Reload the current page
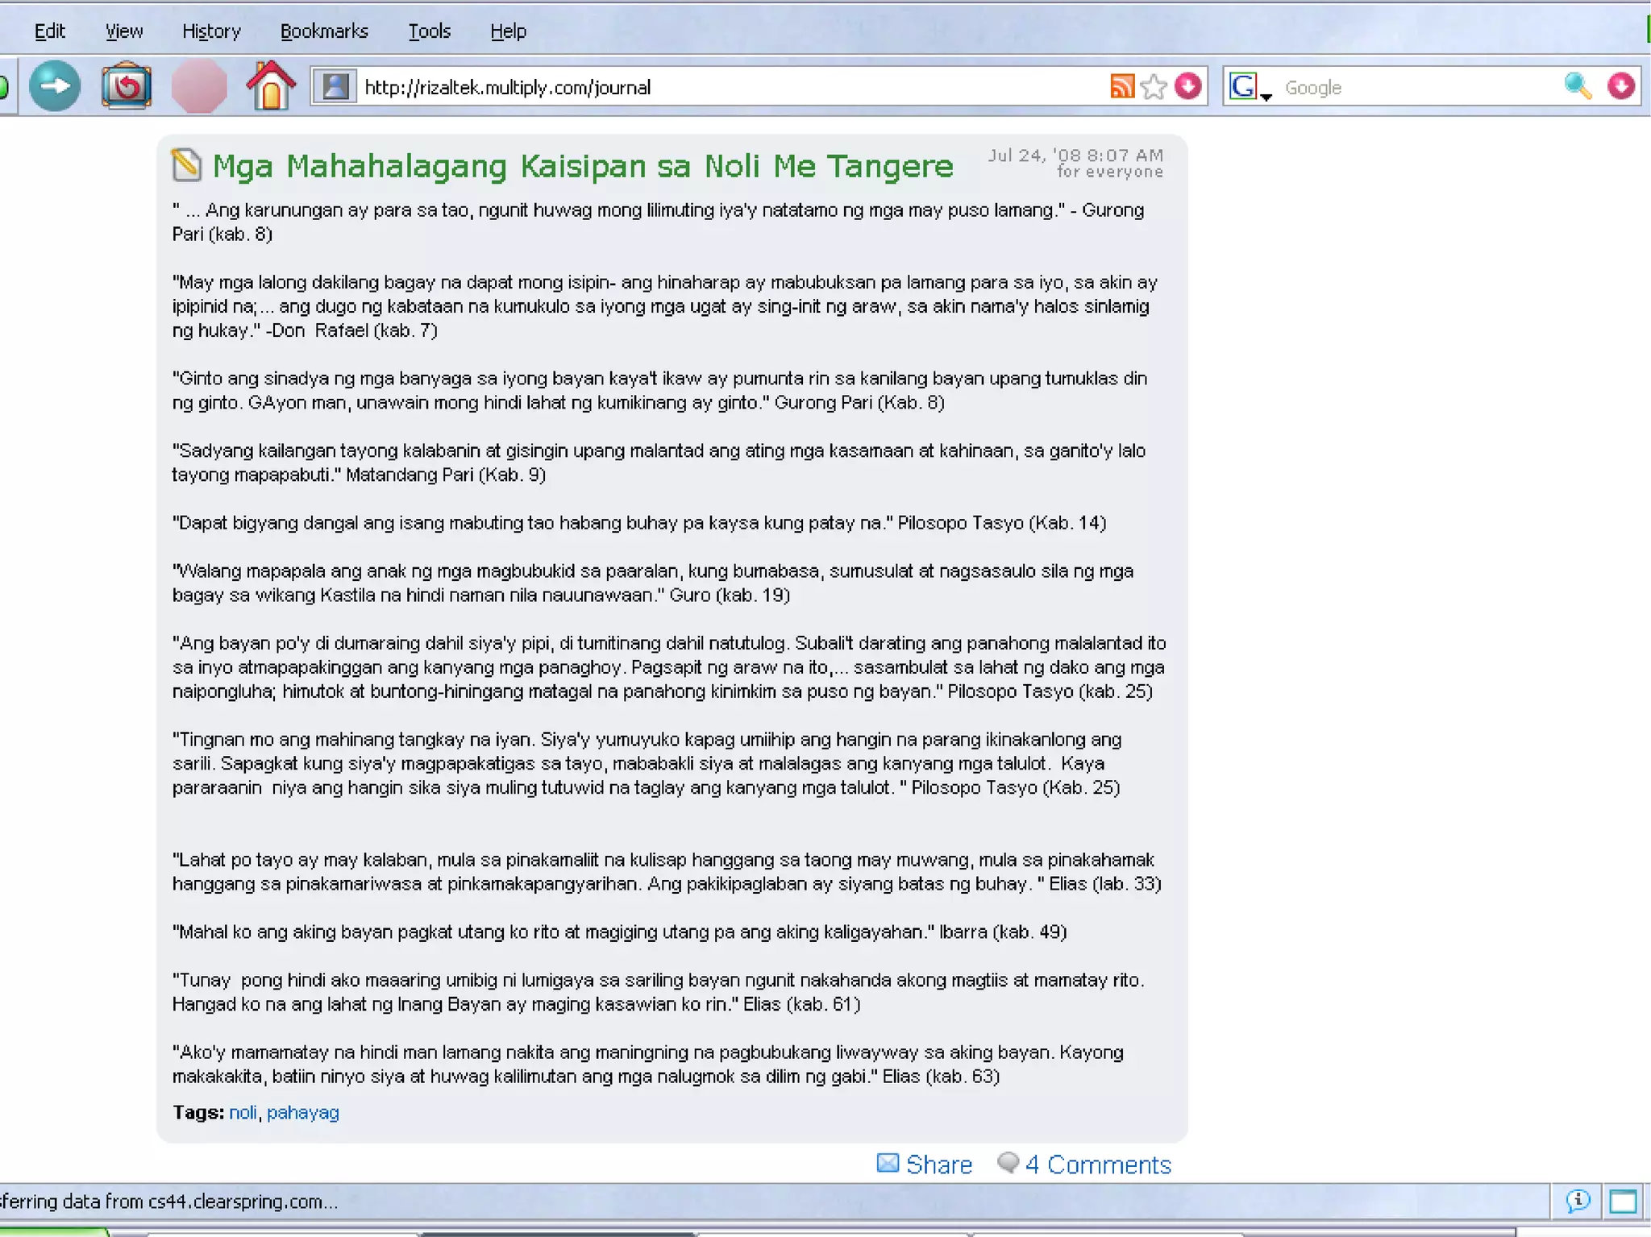1651x1237 pixels. [x=127, y=86]
